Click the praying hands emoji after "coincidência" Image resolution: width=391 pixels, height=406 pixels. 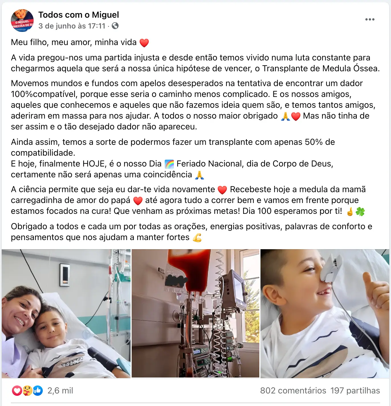[199, 175]
